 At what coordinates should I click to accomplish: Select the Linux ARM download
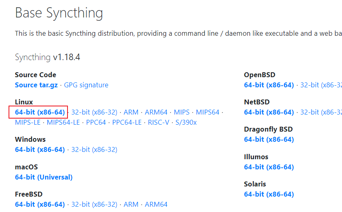[131, 112]
